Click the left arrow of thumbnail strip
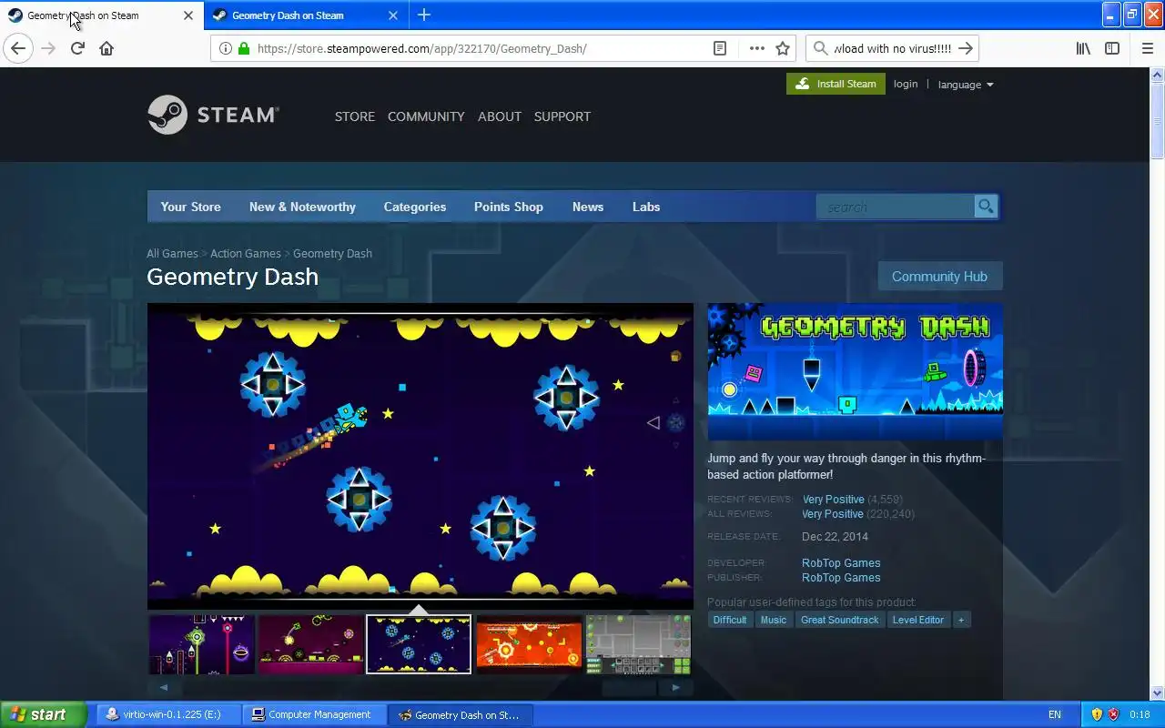This screenshot has width=1165, height=728. click(164, 687)
